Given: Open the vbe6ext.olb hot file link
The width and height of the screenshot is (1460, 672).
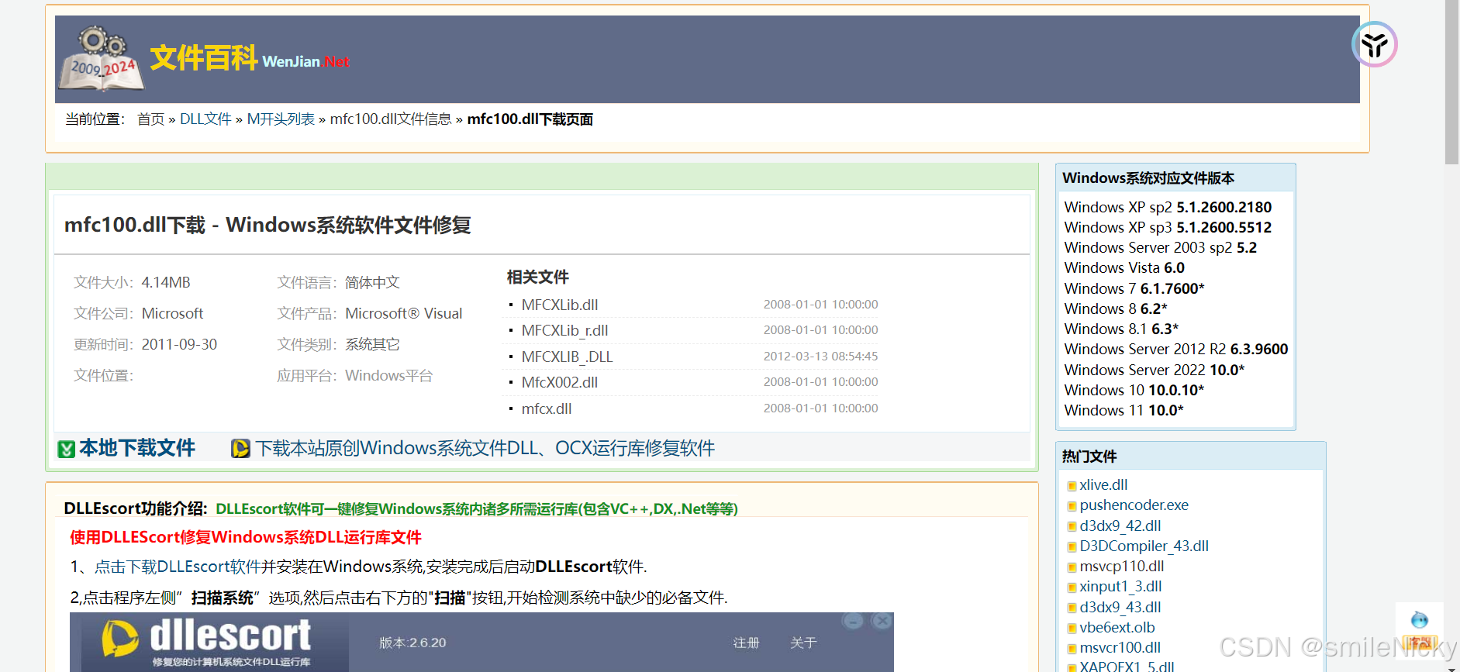Looking at the screenshot, I should [x=1117, y=627].
